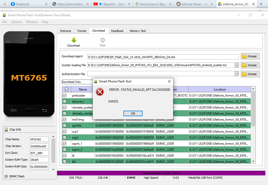Viewport: 268px width, 185px height.
Task: Uncheck the vbmeta_vendor partition checkbox
Action: click(x=65, y=114)
